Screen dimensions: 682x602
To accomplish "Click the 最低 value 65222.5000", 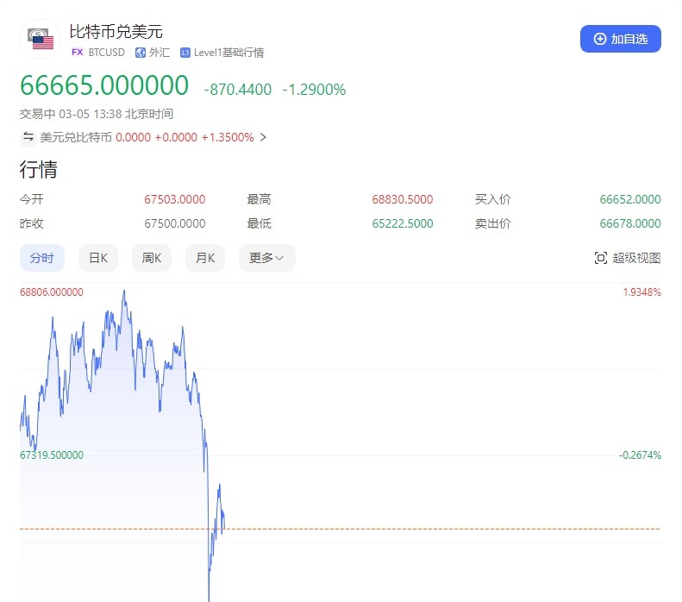I will coord(403,223).
